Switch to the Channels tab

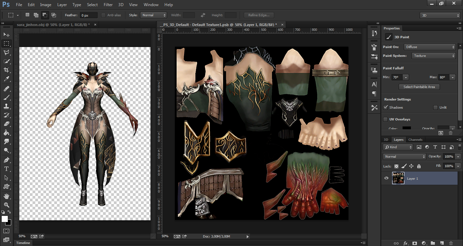[415, 140]
